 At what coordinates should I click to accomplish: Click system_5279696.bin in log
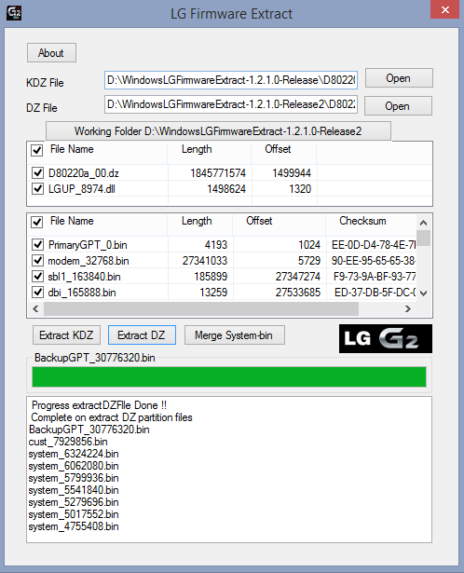[74, 502]
